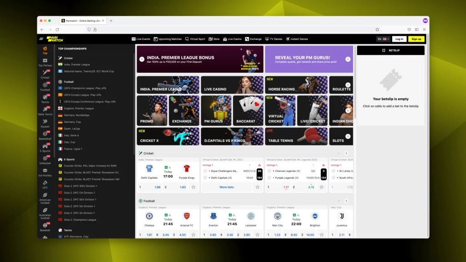Screen dimensions: 466x262
Task: Reload the page in the browser
Action: [x=57, y=30]
